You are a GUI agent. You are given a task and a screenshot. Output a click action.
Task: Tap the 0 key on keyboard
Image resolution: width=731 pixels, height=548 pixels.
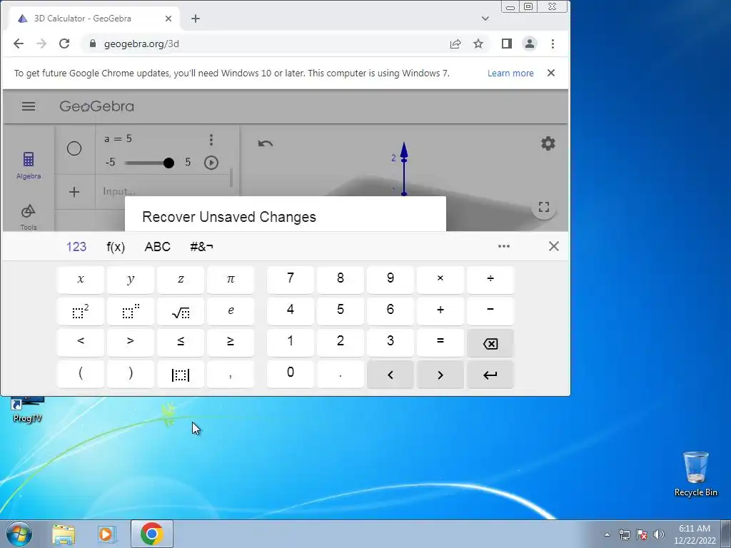coord(291,374)
